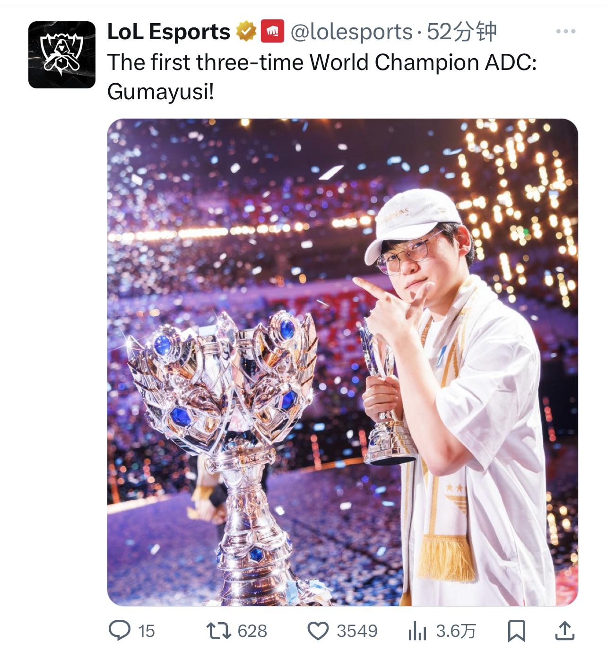
Task: Open the three-dot more options menu
Action: [x=566, y=32]
